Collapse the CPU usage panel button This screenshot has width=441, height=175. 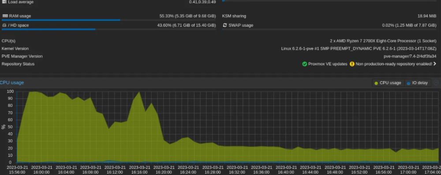click(436, 83)
